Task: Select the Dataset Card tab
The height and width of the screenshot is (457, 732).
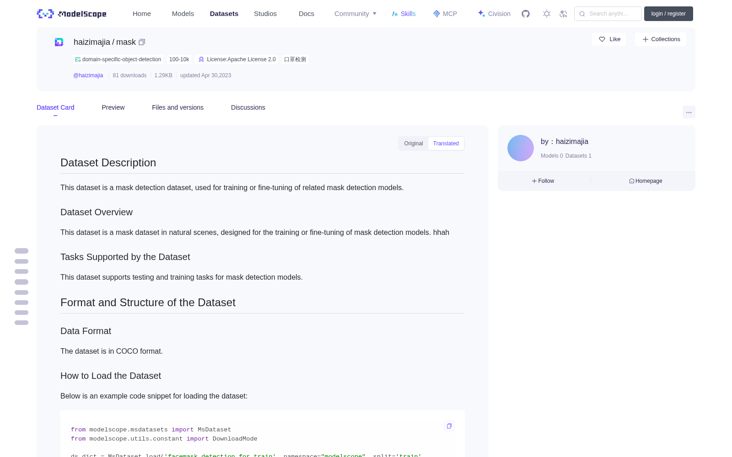Action: pos(55,107)
